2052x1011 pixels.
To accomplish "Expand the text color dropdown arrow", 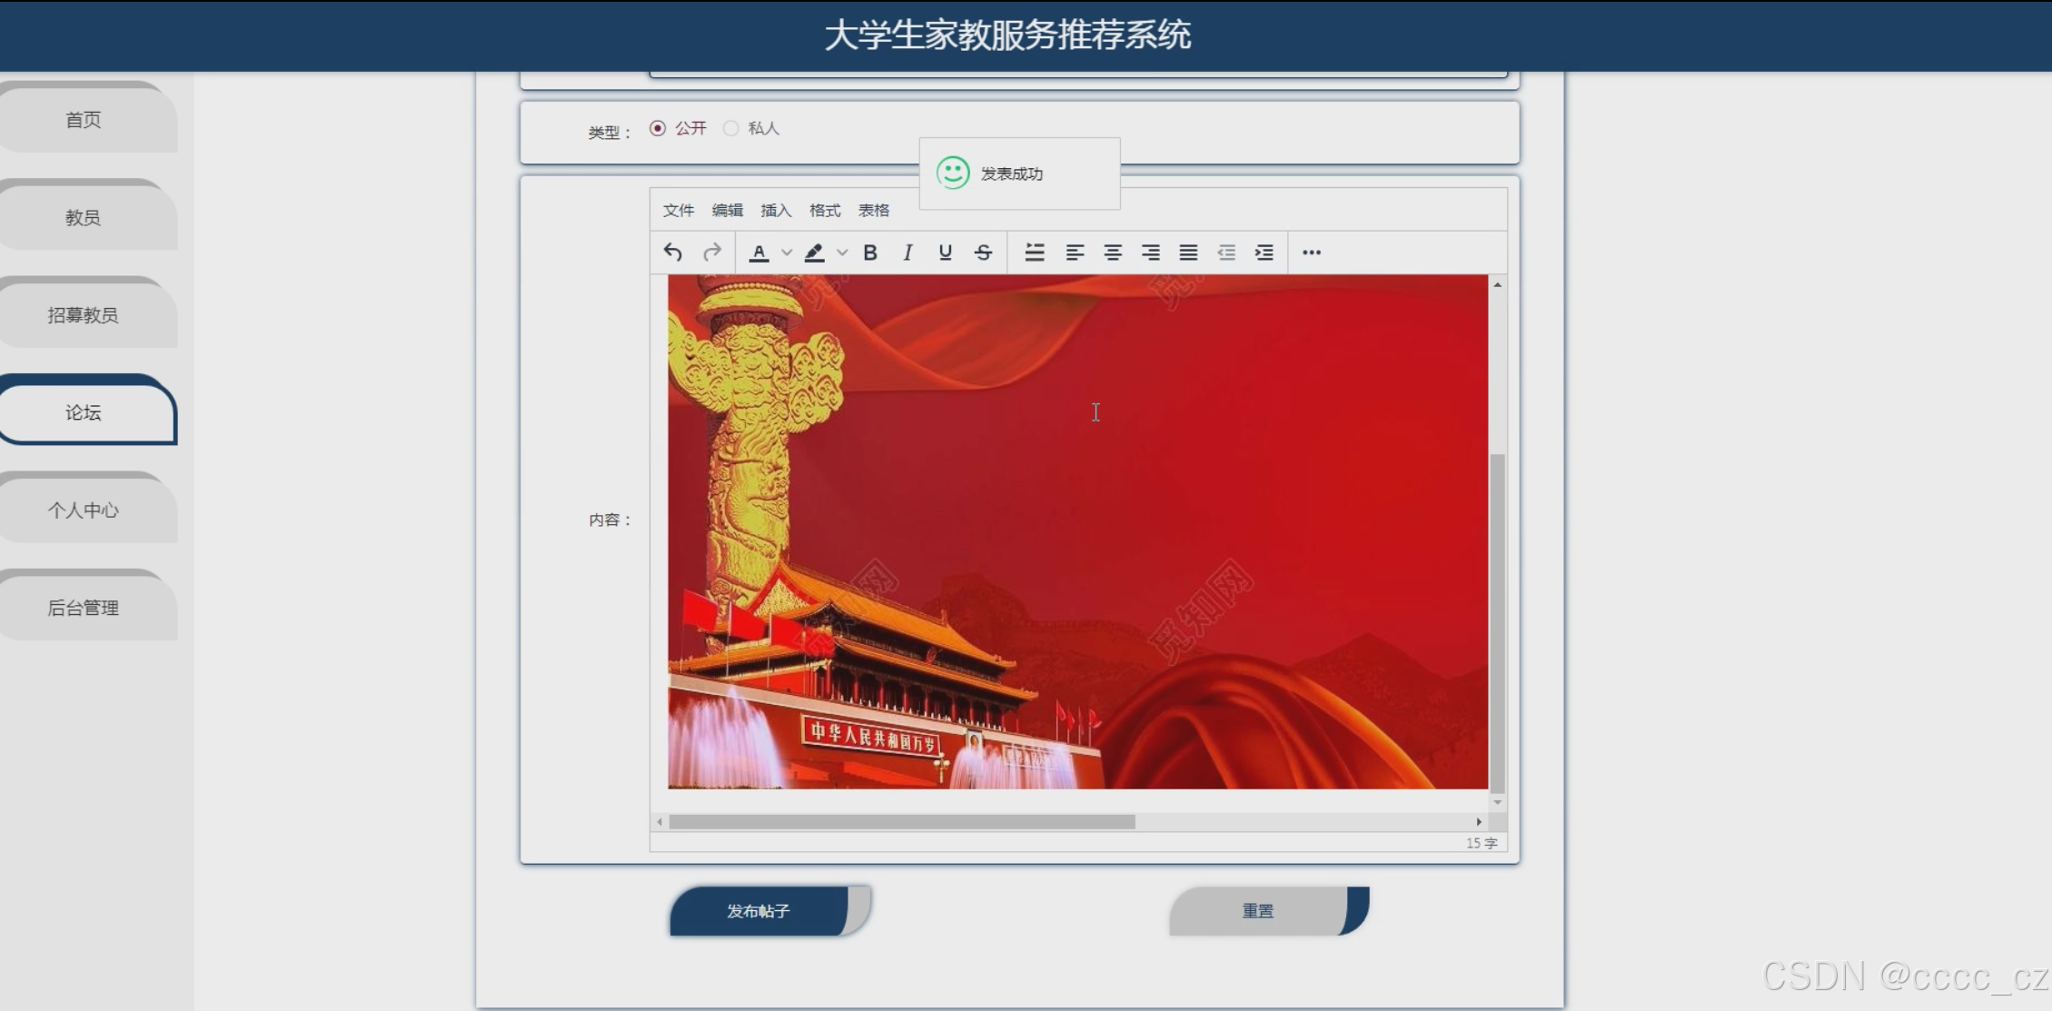I will click(787, 253).
